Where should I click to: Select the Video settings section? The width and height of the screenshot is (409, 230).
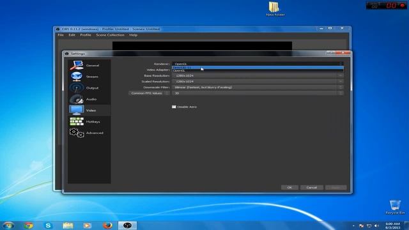tap(89, 111)
